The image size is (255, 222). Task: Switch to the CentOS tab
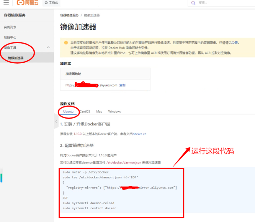coord(85,112)
